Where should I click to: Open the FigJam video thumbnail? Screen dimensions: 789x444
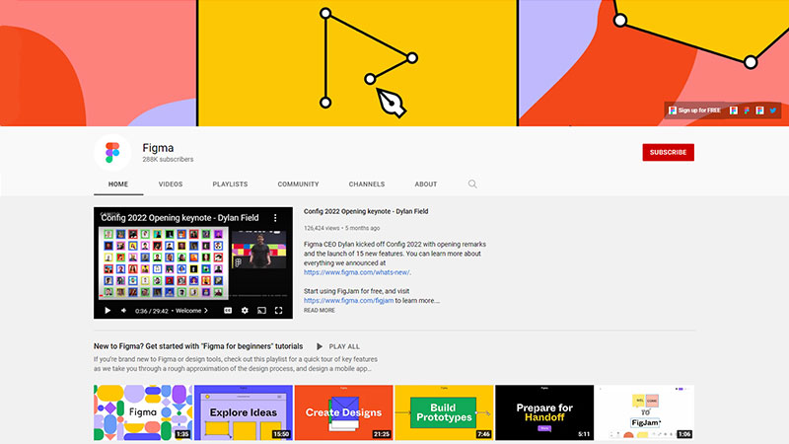point(645,412)
